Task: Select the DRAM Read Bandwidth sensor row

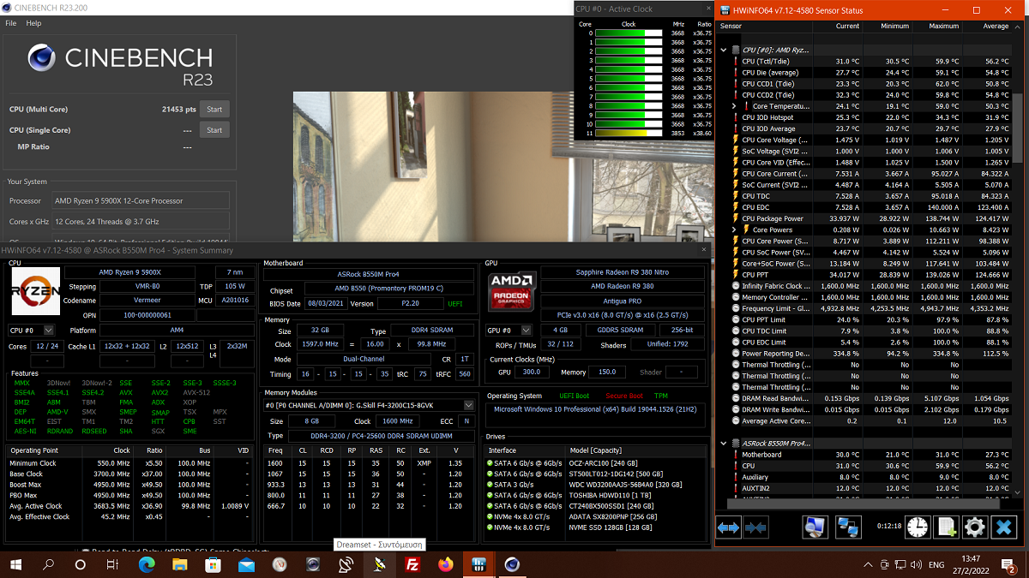Action: [865, 398]
